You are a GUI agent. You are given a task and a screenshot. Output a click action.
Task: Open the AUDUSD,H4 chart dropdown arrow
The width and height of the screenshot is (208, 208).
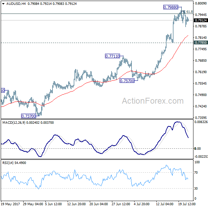click(3, 4)
